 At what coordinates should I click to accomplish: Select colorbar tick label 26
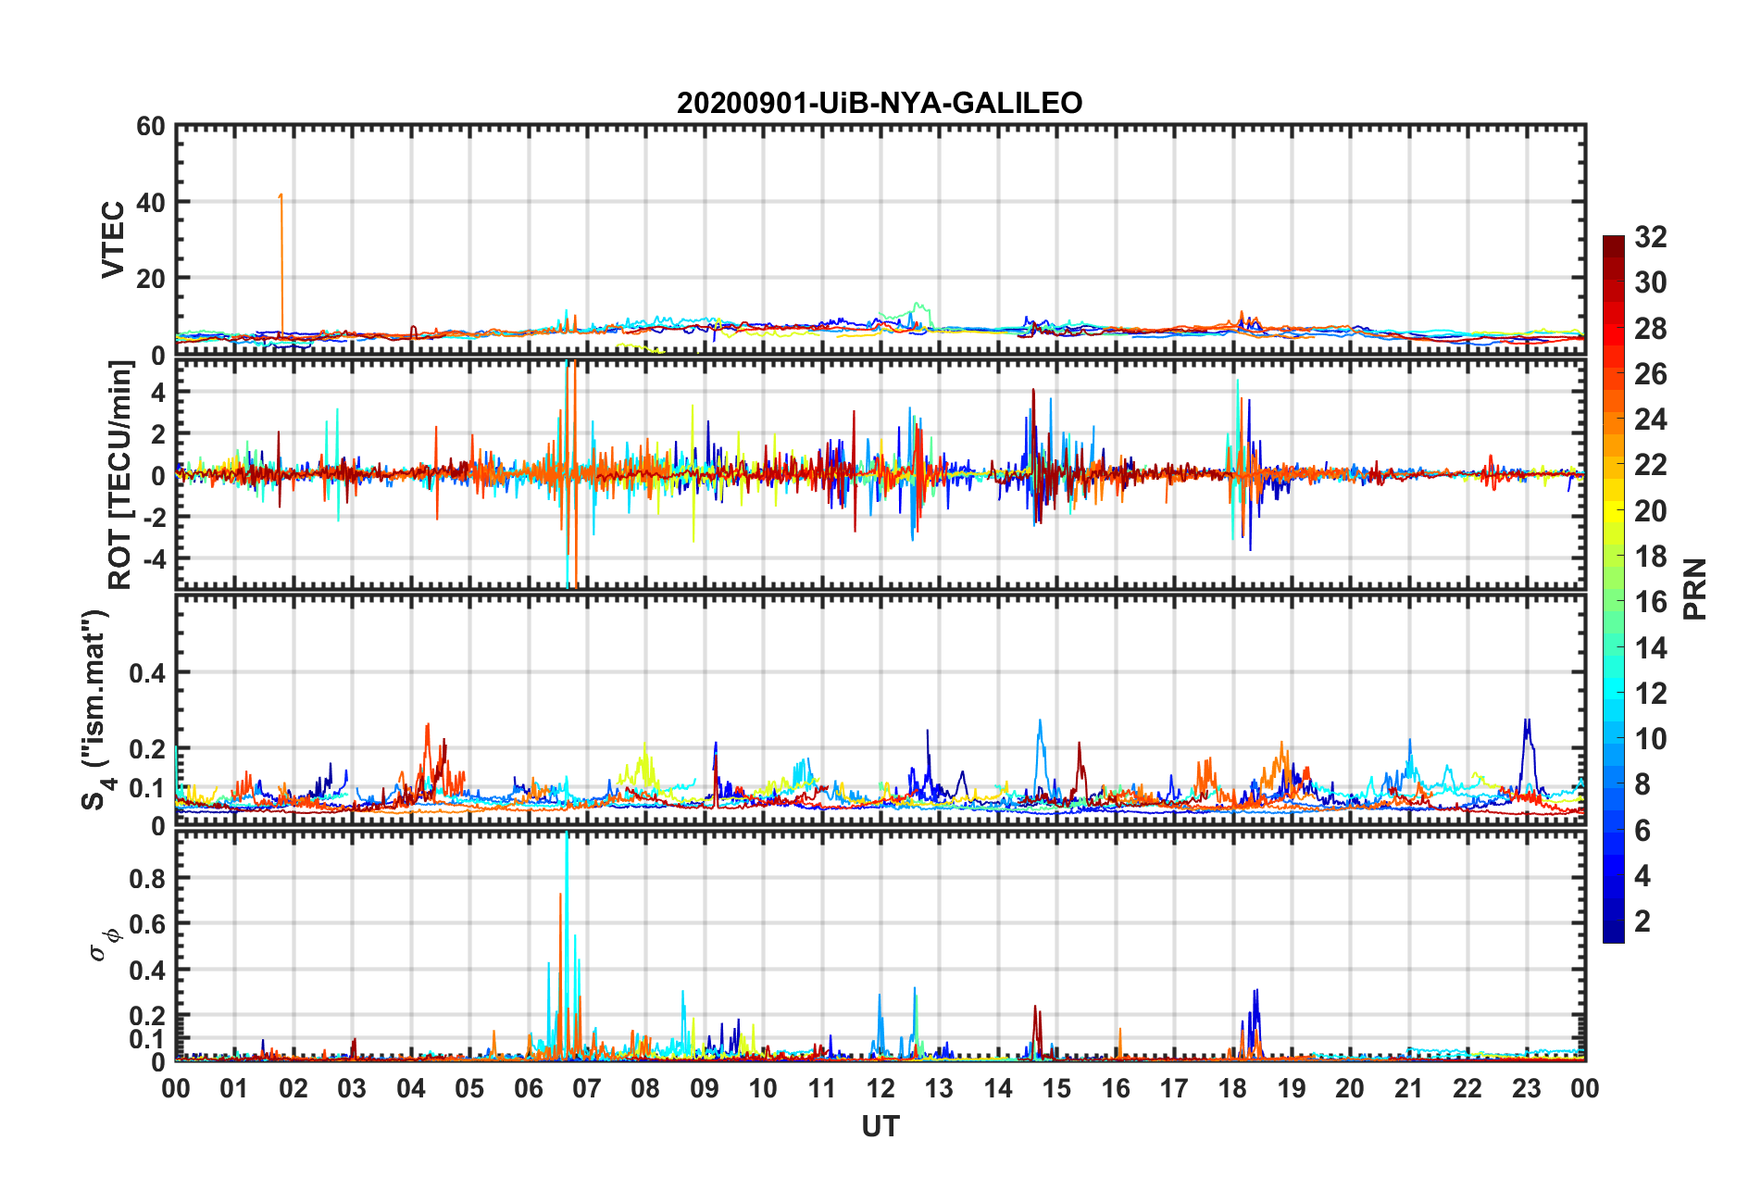[x=1651, y=374]
